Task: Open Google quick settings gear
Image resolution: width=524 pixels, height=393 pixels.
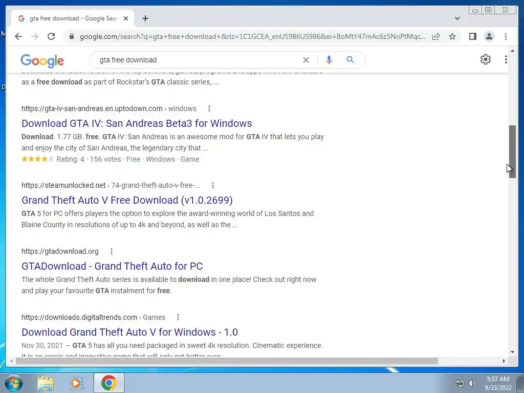Action: click(485, 59)
